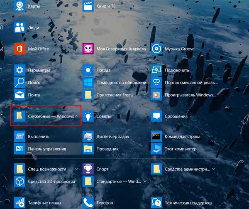Open the Почта envelope icon
The height and width of the screenshot is (209, 249).
[x=20, y=95]
